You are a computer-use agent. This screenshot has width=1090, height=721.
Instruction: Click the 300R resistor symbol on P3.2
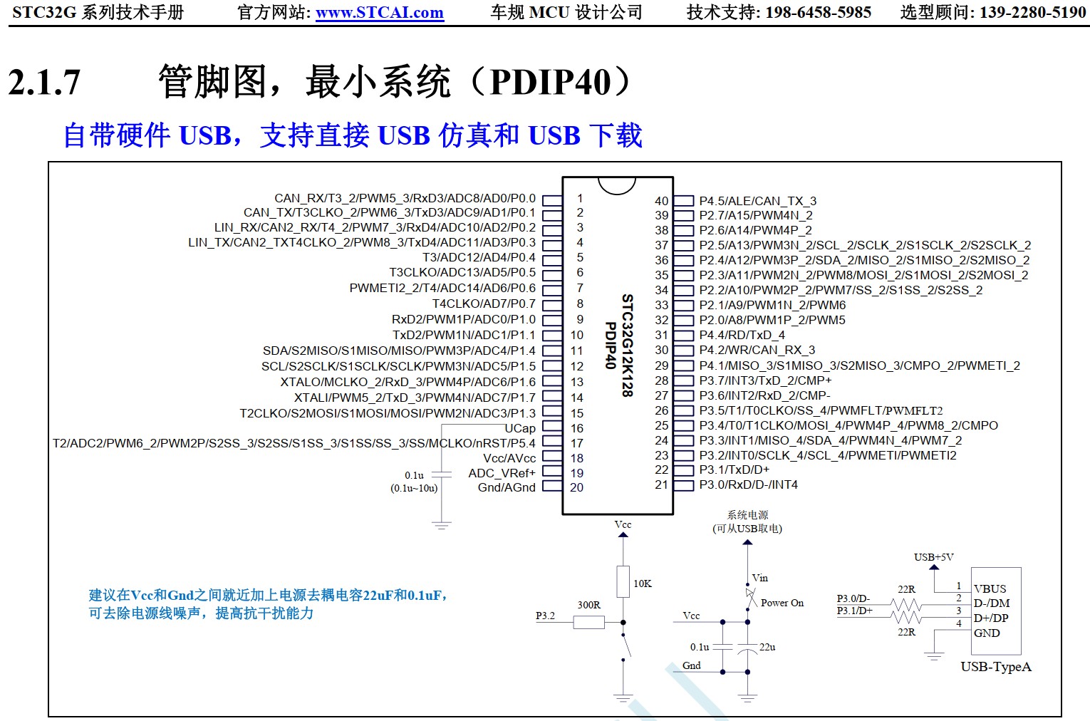[x=588, y=622]
